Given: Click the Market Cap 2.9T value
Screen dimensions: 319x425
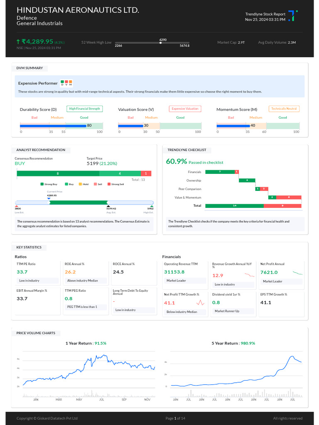Looking at the screenshot, I should [241, 43].
